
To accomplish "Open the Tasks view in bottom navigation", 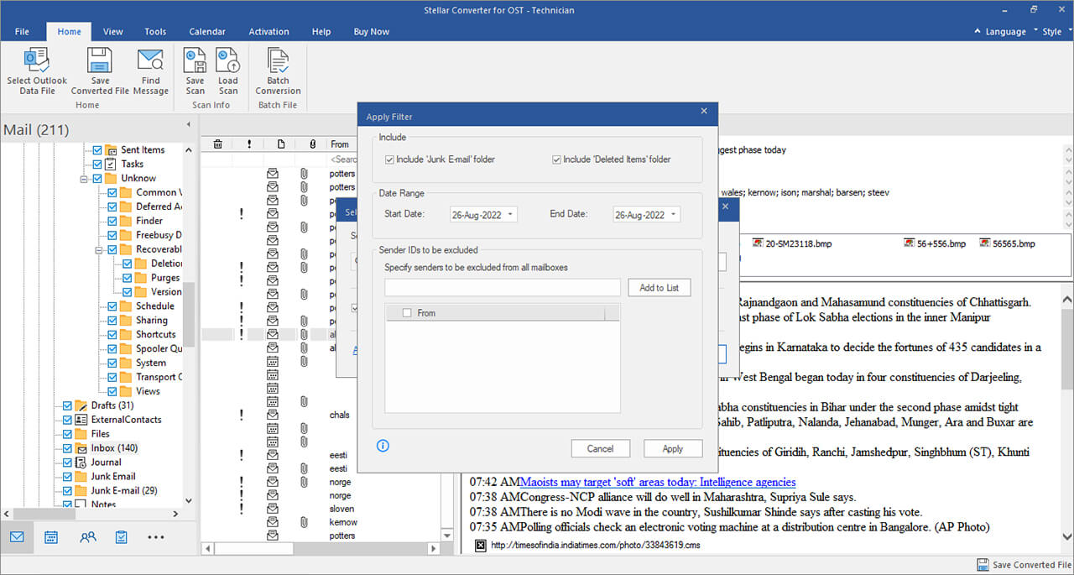I will [x=122, y=537].
